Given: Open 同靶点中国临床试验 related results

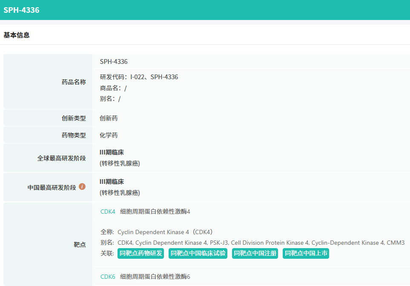Looking at the screenshot, I should (198, 254).
